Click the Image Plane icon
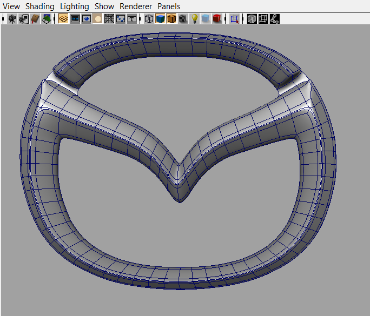Screen dimensions: 370x316 tap(47, 19)
